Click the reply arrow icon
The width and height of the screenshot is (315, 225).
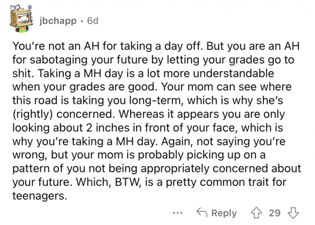coord(202,213)
